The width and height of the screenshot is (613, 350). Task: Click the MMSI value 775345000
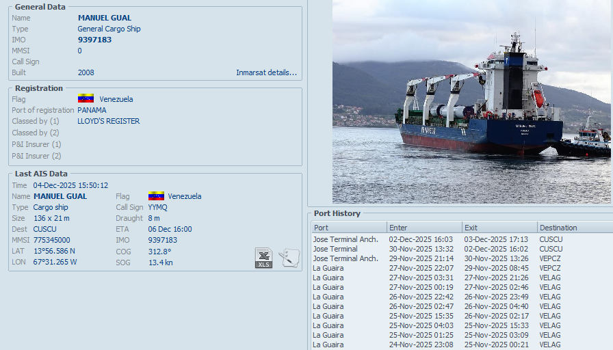pyautogui.click(x=51, y=240)
